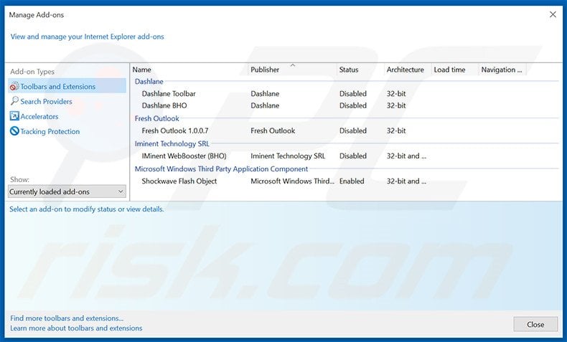
Task: Click the Accelerators icon
Action: (14, 116)
